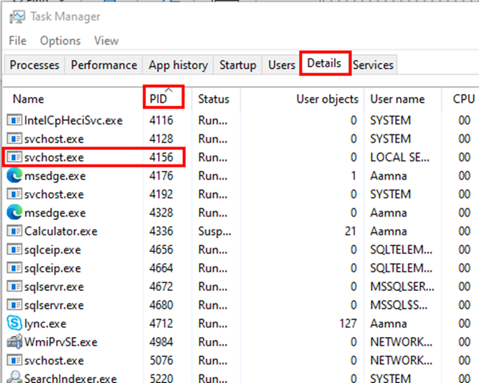Click the Task Manager title bar icon
The width and height of the screenshot is (479, 383).
tap(17, 17)
